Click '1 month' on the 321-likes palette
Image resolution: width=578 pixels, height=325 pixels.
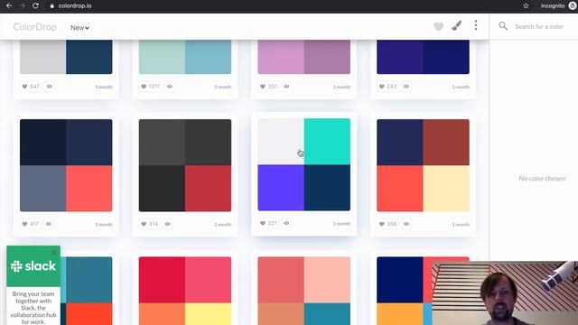pyautogui.click(x=341, y=224)
